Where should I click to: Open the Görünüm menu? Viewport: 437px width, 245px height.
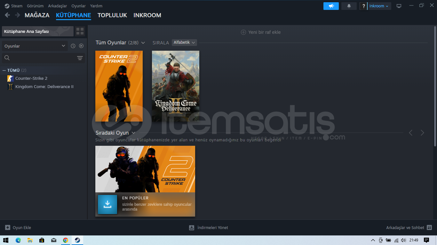[35, 6]
